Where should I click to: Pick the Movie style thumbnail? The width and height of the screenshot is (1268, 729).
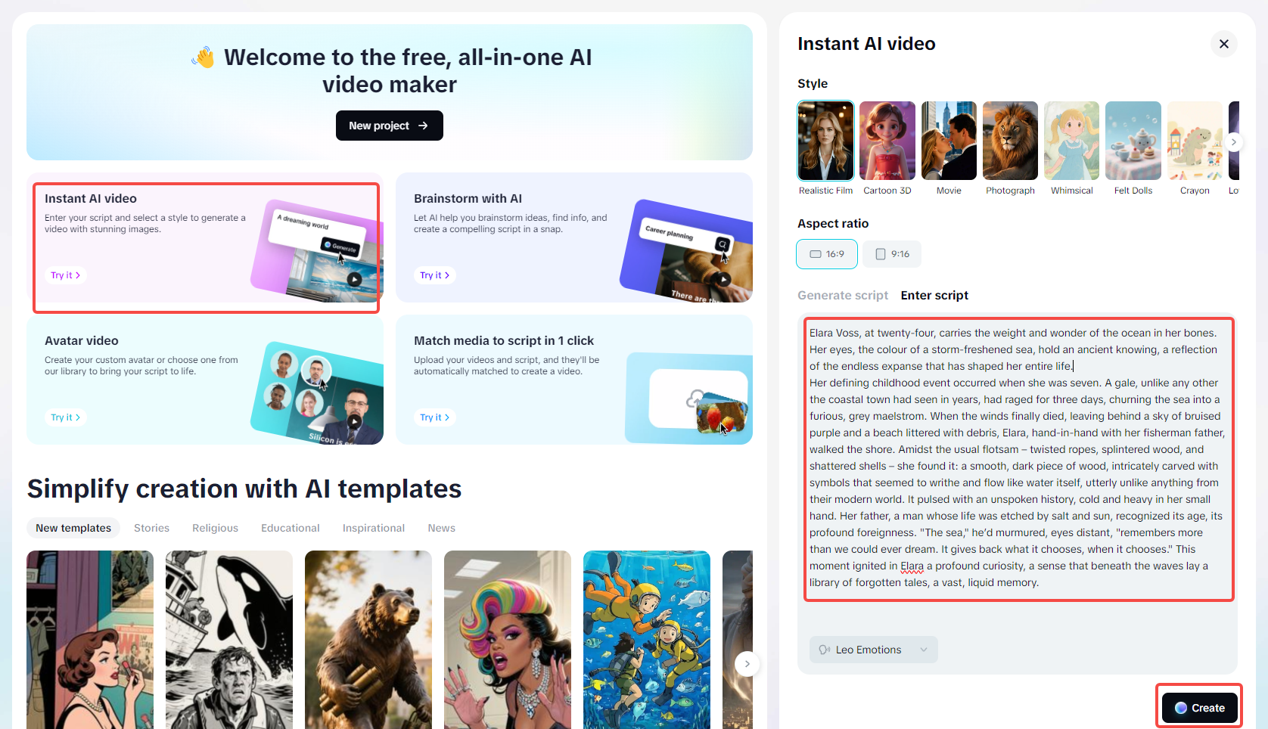coord(949,141)
